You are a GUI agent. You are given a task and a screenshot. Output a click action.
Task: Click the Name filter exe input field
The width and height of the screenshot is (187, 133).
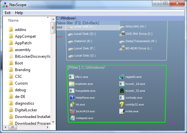click(88, 27)
